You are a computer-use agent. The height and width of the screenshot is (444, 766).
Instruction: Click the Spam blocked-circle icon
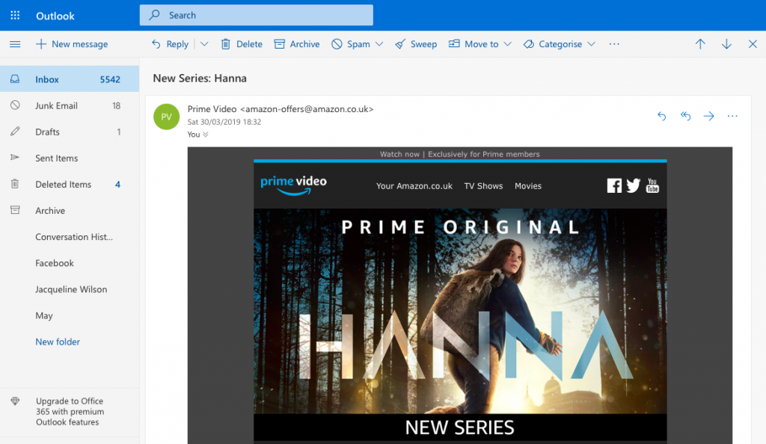click(x=337, y=44)
